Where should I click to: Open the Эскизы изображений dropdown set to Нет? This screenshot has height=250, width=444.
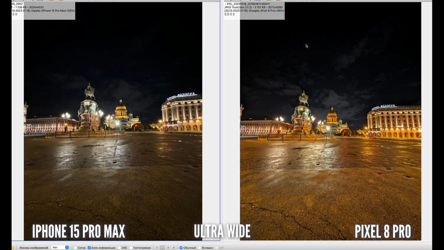[60, 247]
